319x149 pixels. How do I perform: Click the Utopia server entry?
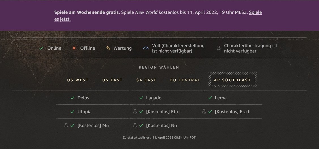click(84, 112)
